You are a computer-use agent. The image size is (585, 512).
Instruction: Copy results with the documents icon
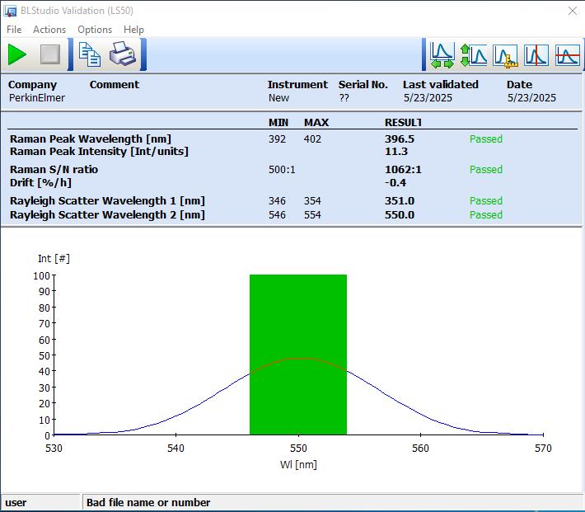89,55
